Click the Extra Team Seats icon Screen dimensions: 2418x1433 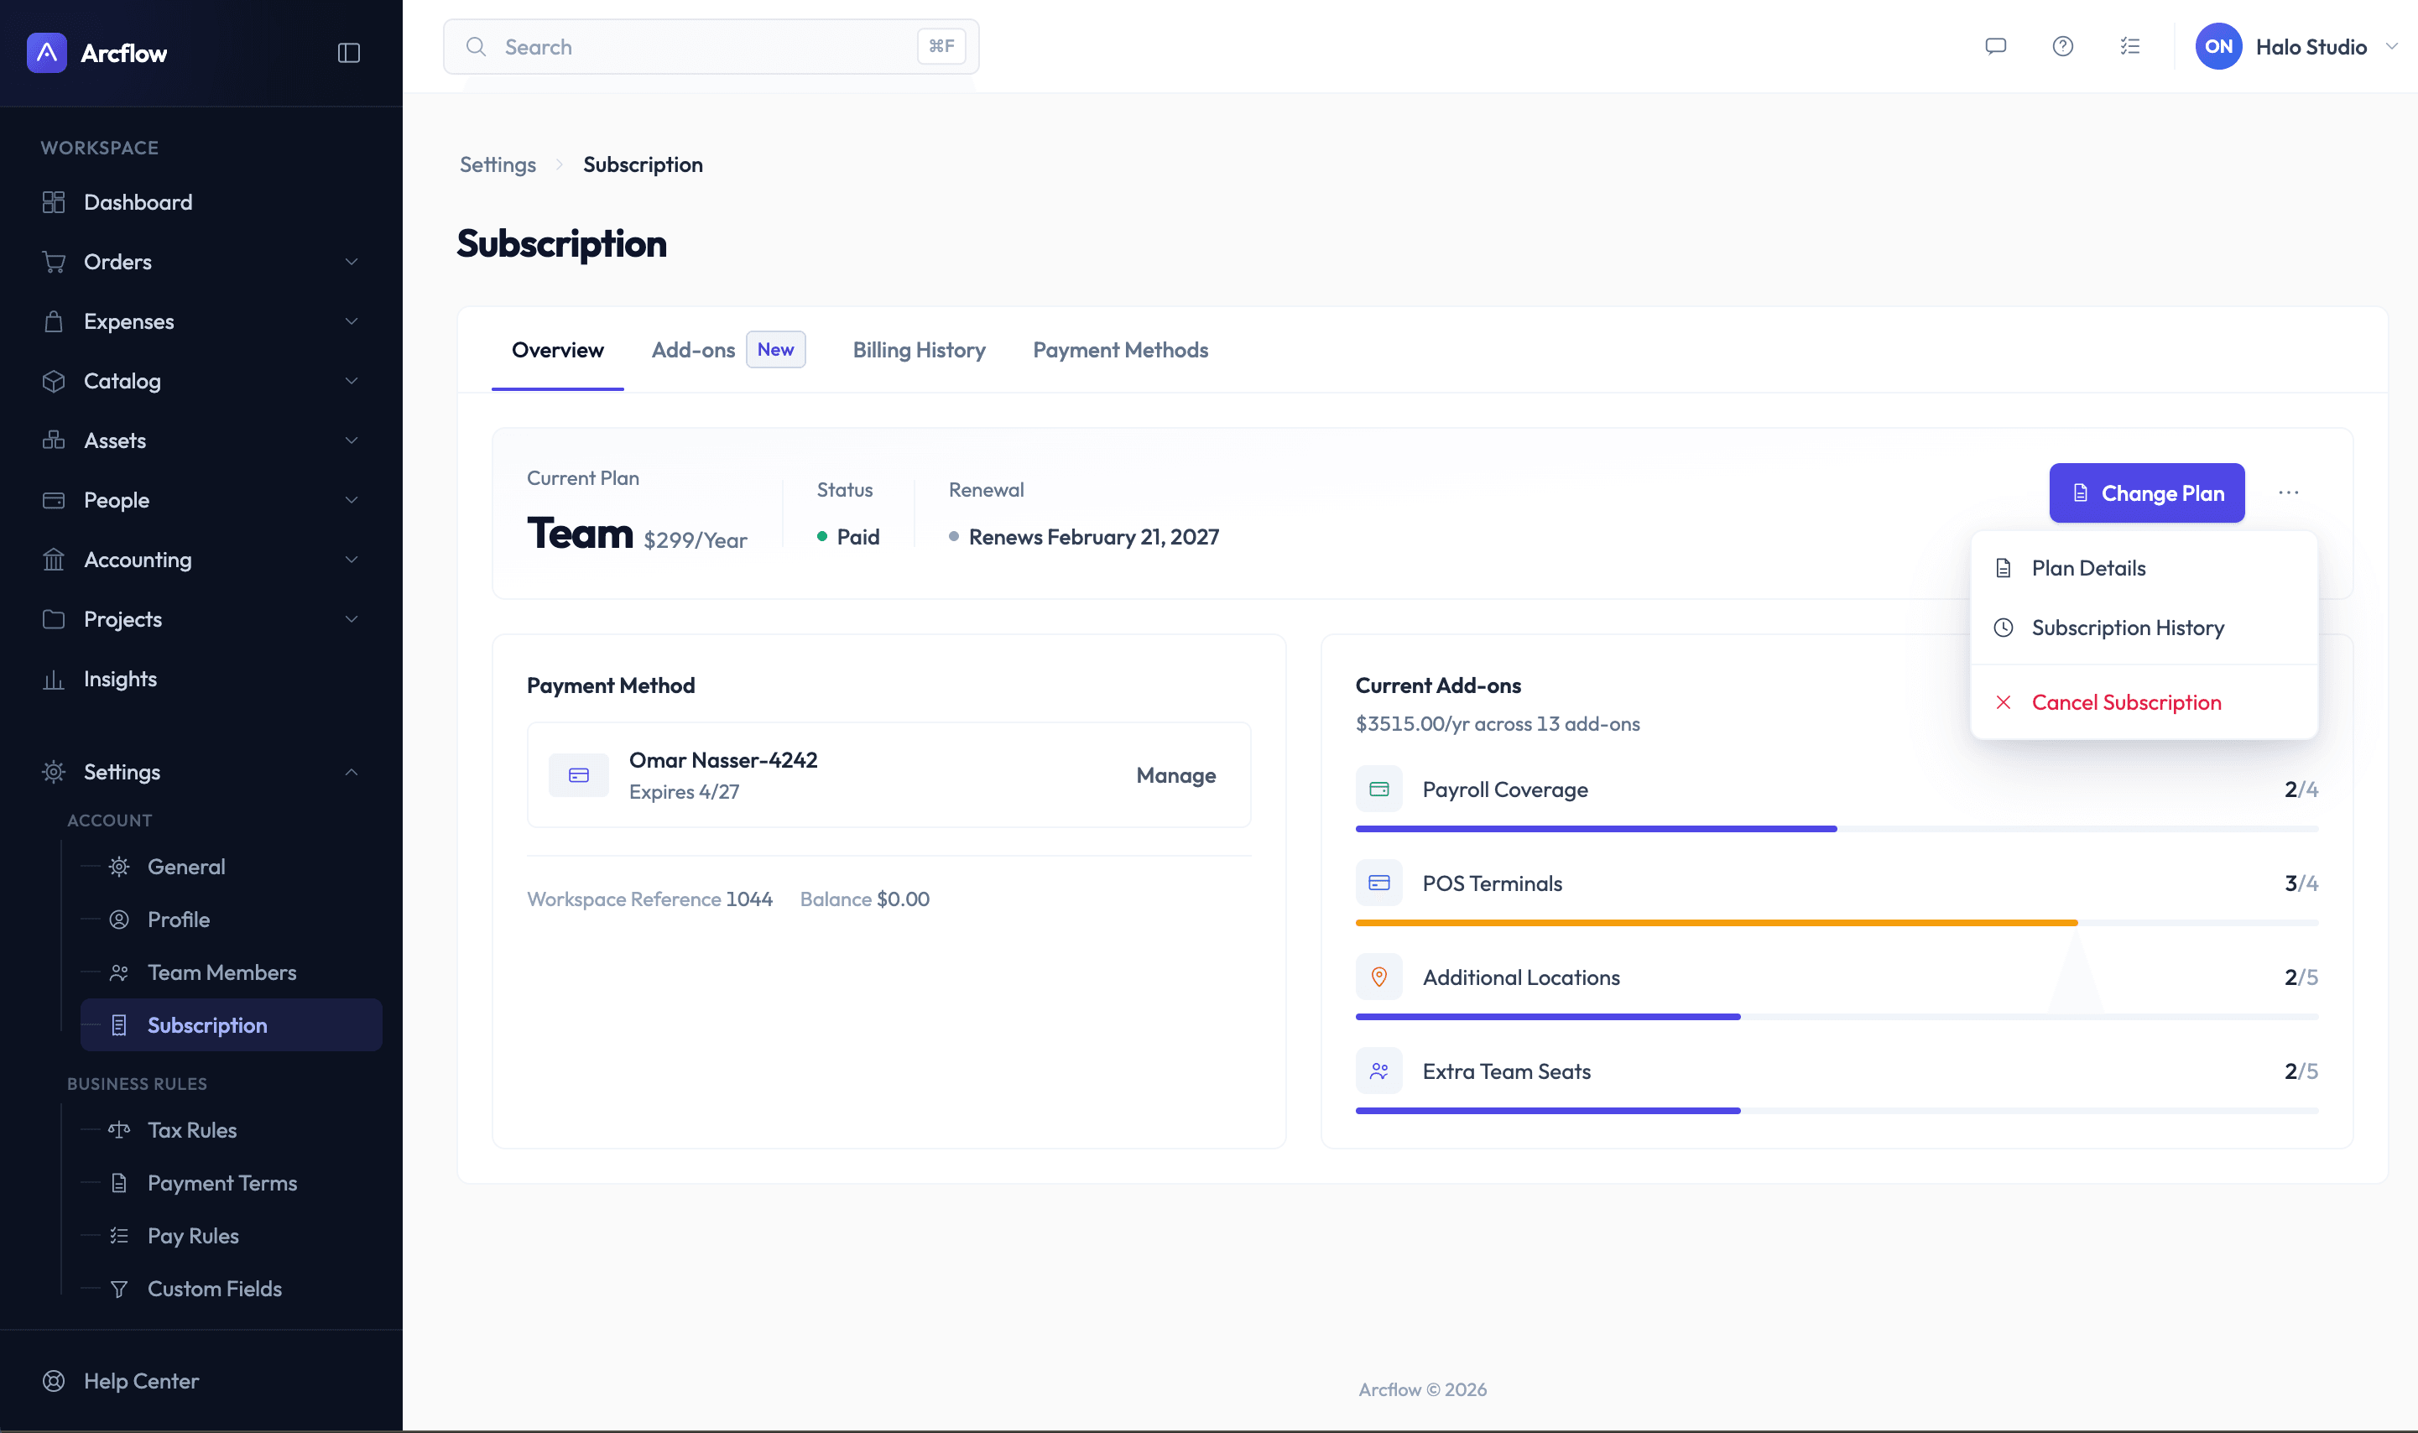pyautogui.click(x=1379, y=1071)
